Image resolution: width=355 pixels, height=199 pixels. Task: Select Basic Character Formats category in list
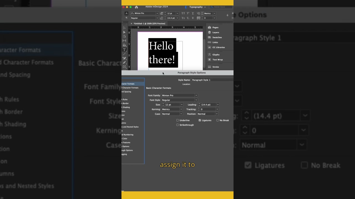(133, 84)
